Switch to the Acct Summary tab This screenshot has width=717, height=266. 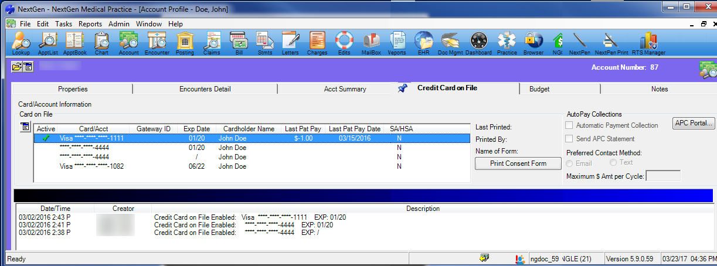point(345,89)
